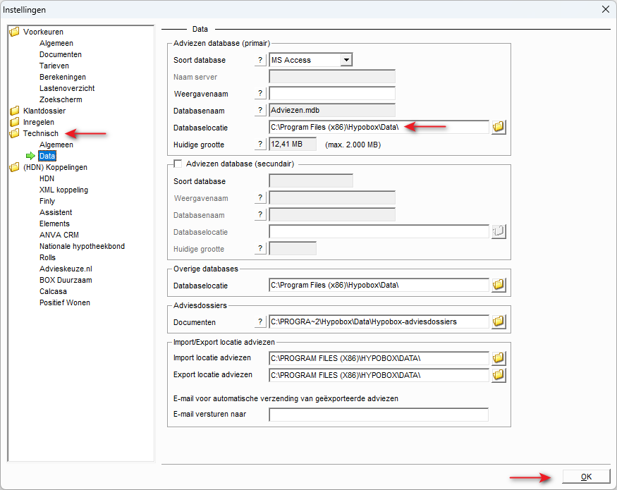Viewport: 617px width, 490px height.
Task: Open Nationale hypotheekbond settings
Action: point(82,246)
